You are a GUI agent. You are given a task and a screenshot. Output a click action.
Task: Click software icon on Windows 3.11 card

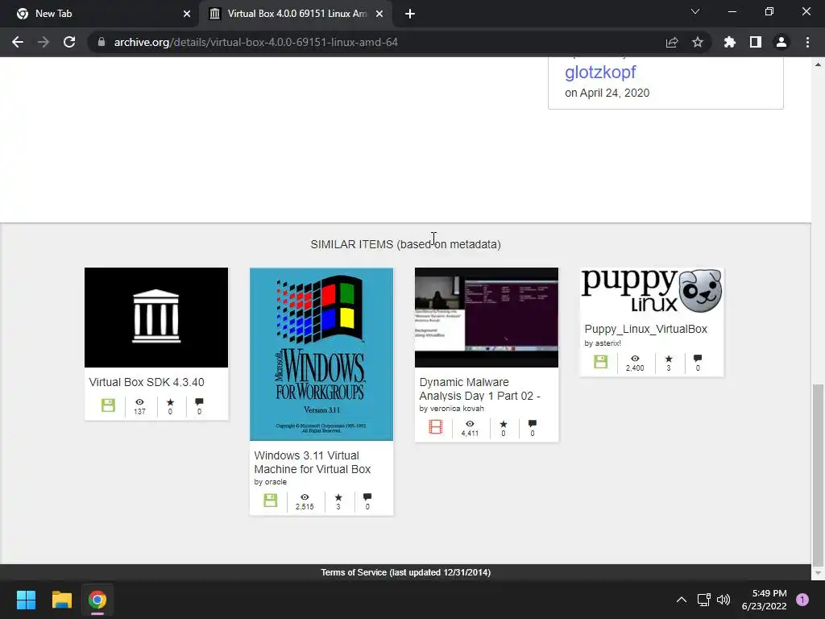[270, 501]
